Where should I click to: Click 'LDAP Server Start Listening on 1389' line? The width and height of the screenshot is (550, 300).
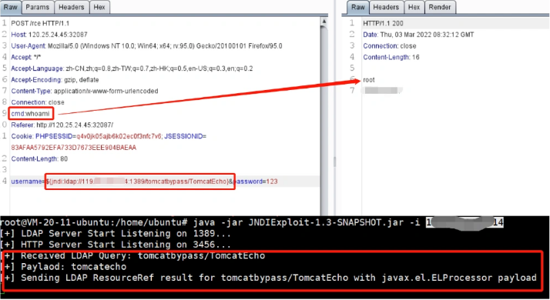coord(116,233)
